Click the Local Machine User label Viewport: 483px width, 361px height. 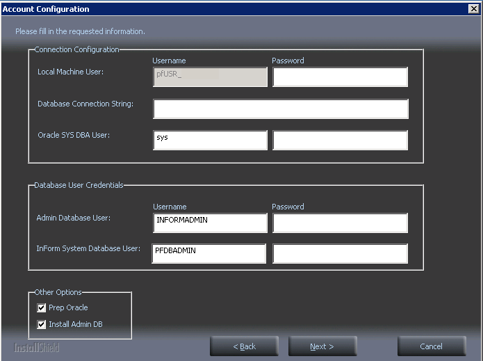71,72
